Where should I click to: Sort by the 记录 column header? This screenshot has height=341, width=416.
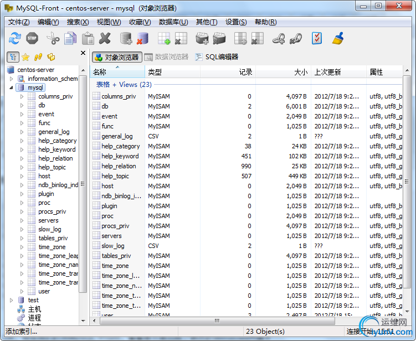[228, 72]
